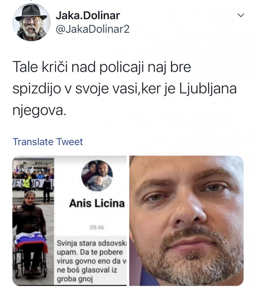256x295 pixels.
Task: Click the circular family photo above Anis Licina
Action: click(97, 175)
